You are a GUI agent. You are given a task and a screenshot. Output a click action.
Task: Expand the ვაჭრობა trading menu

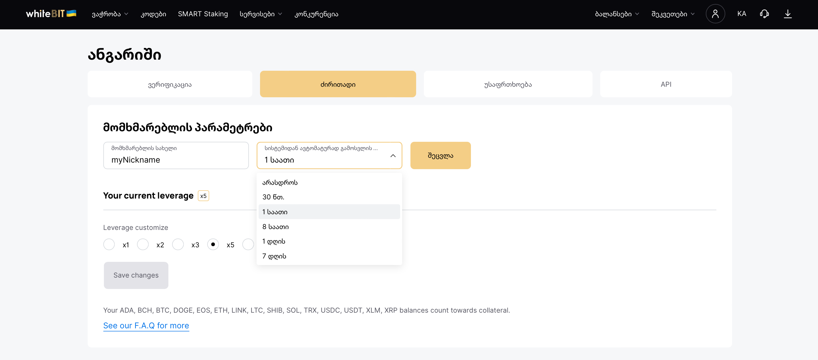coord(110,14)
